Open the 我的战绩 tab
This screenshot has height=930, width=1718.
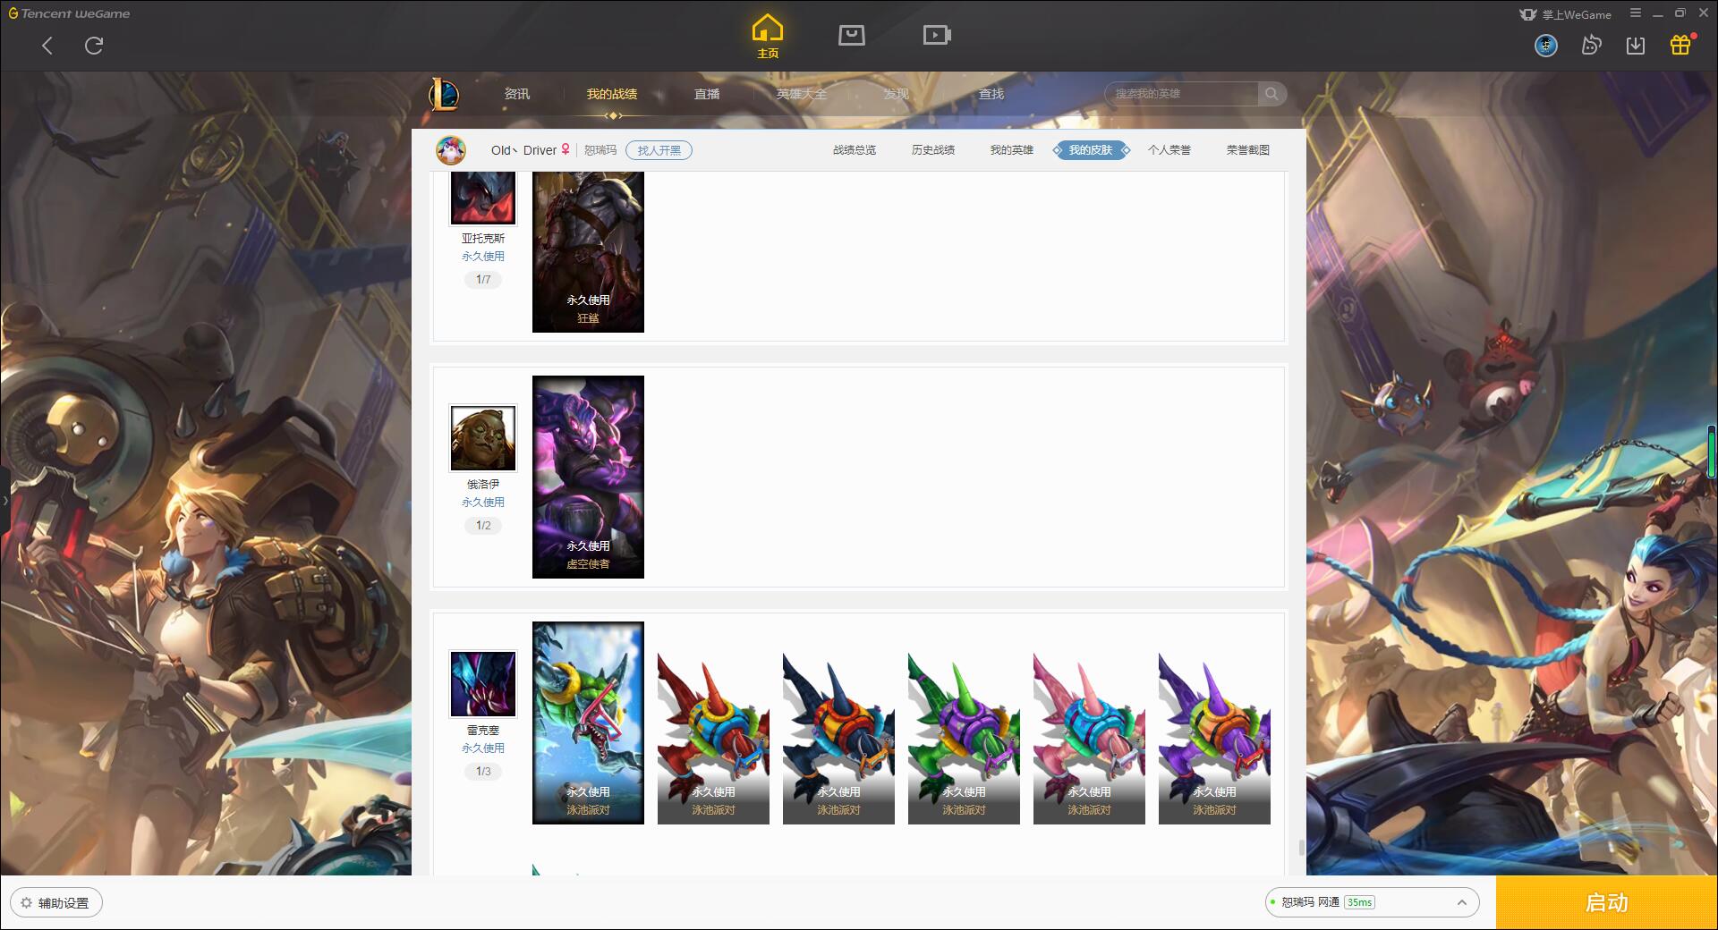(x=612, y=94)
